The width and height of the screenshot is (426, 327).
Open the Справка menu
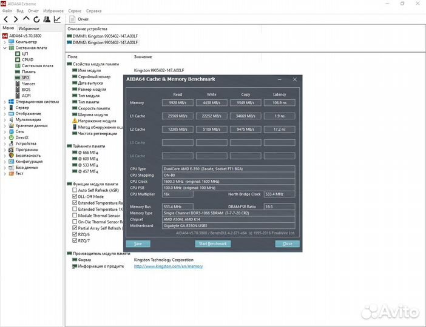coord(93,11)
